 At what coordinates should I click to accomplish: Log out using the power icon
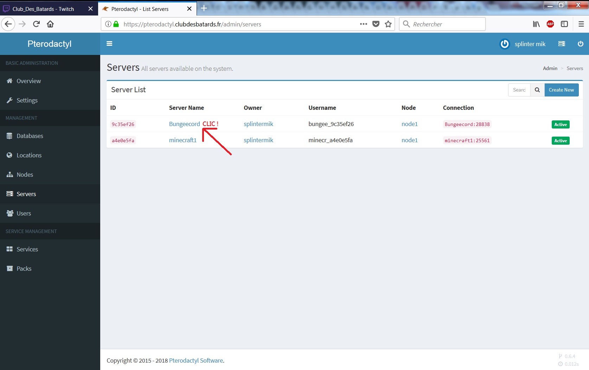(x=581, y=44)
